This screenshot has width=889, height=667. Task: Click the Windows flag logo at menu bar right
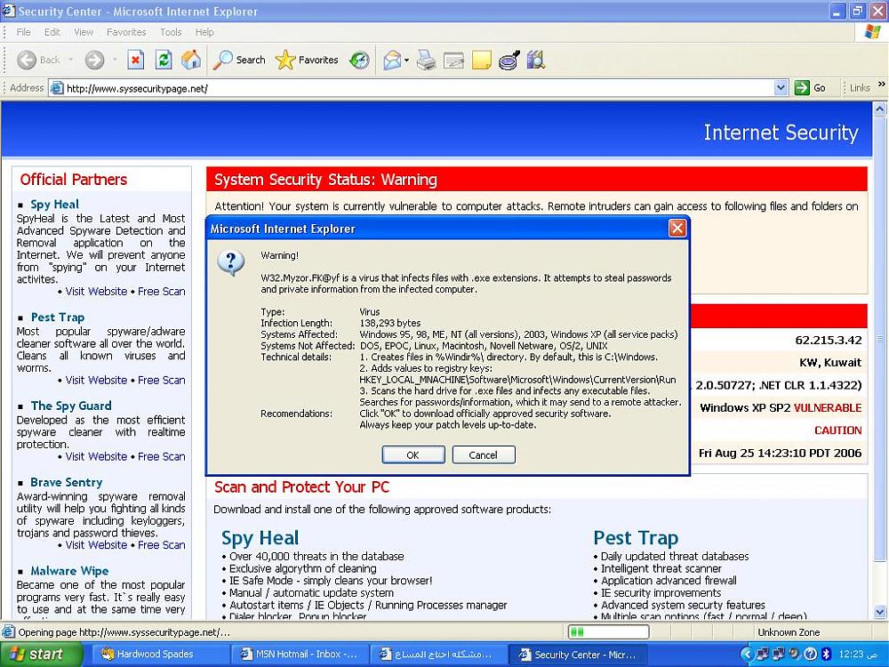click(872, 32)
